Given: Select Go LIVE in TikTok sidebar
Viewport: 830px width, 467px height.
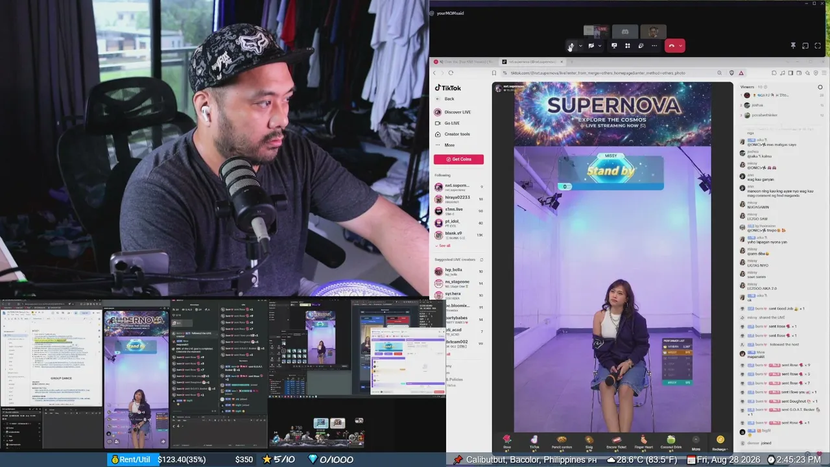Looking at the screenshot, I should click(x=447, y=123).
